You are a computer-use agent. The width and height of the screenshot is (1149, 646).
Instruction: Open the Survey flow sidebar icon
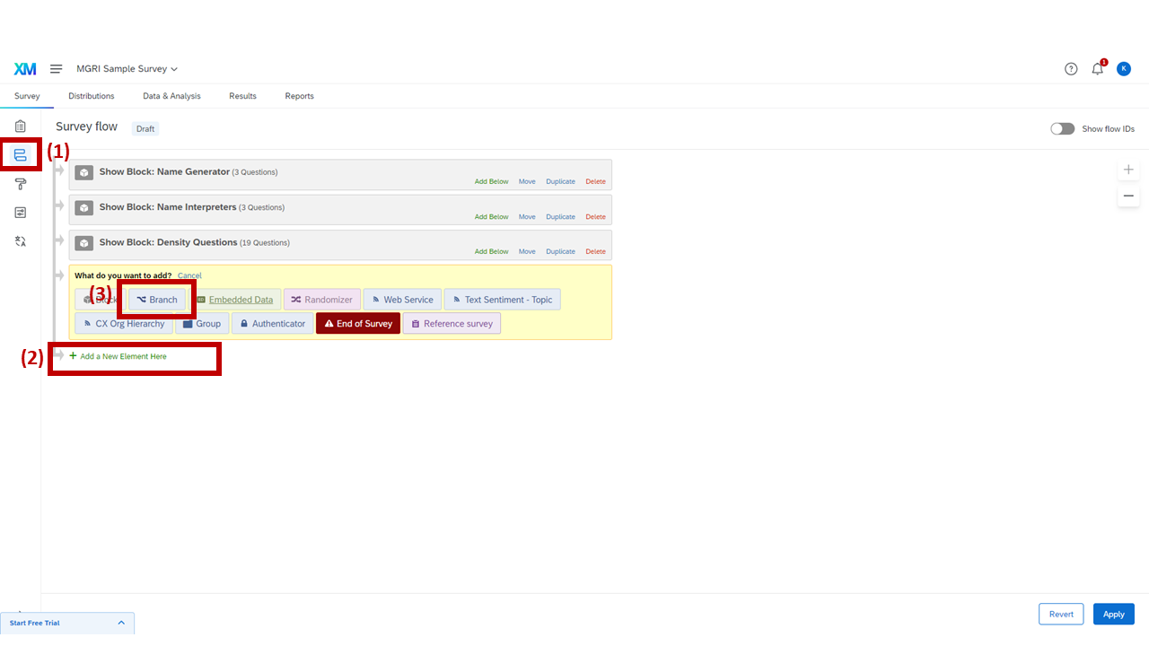click(20, 154)
